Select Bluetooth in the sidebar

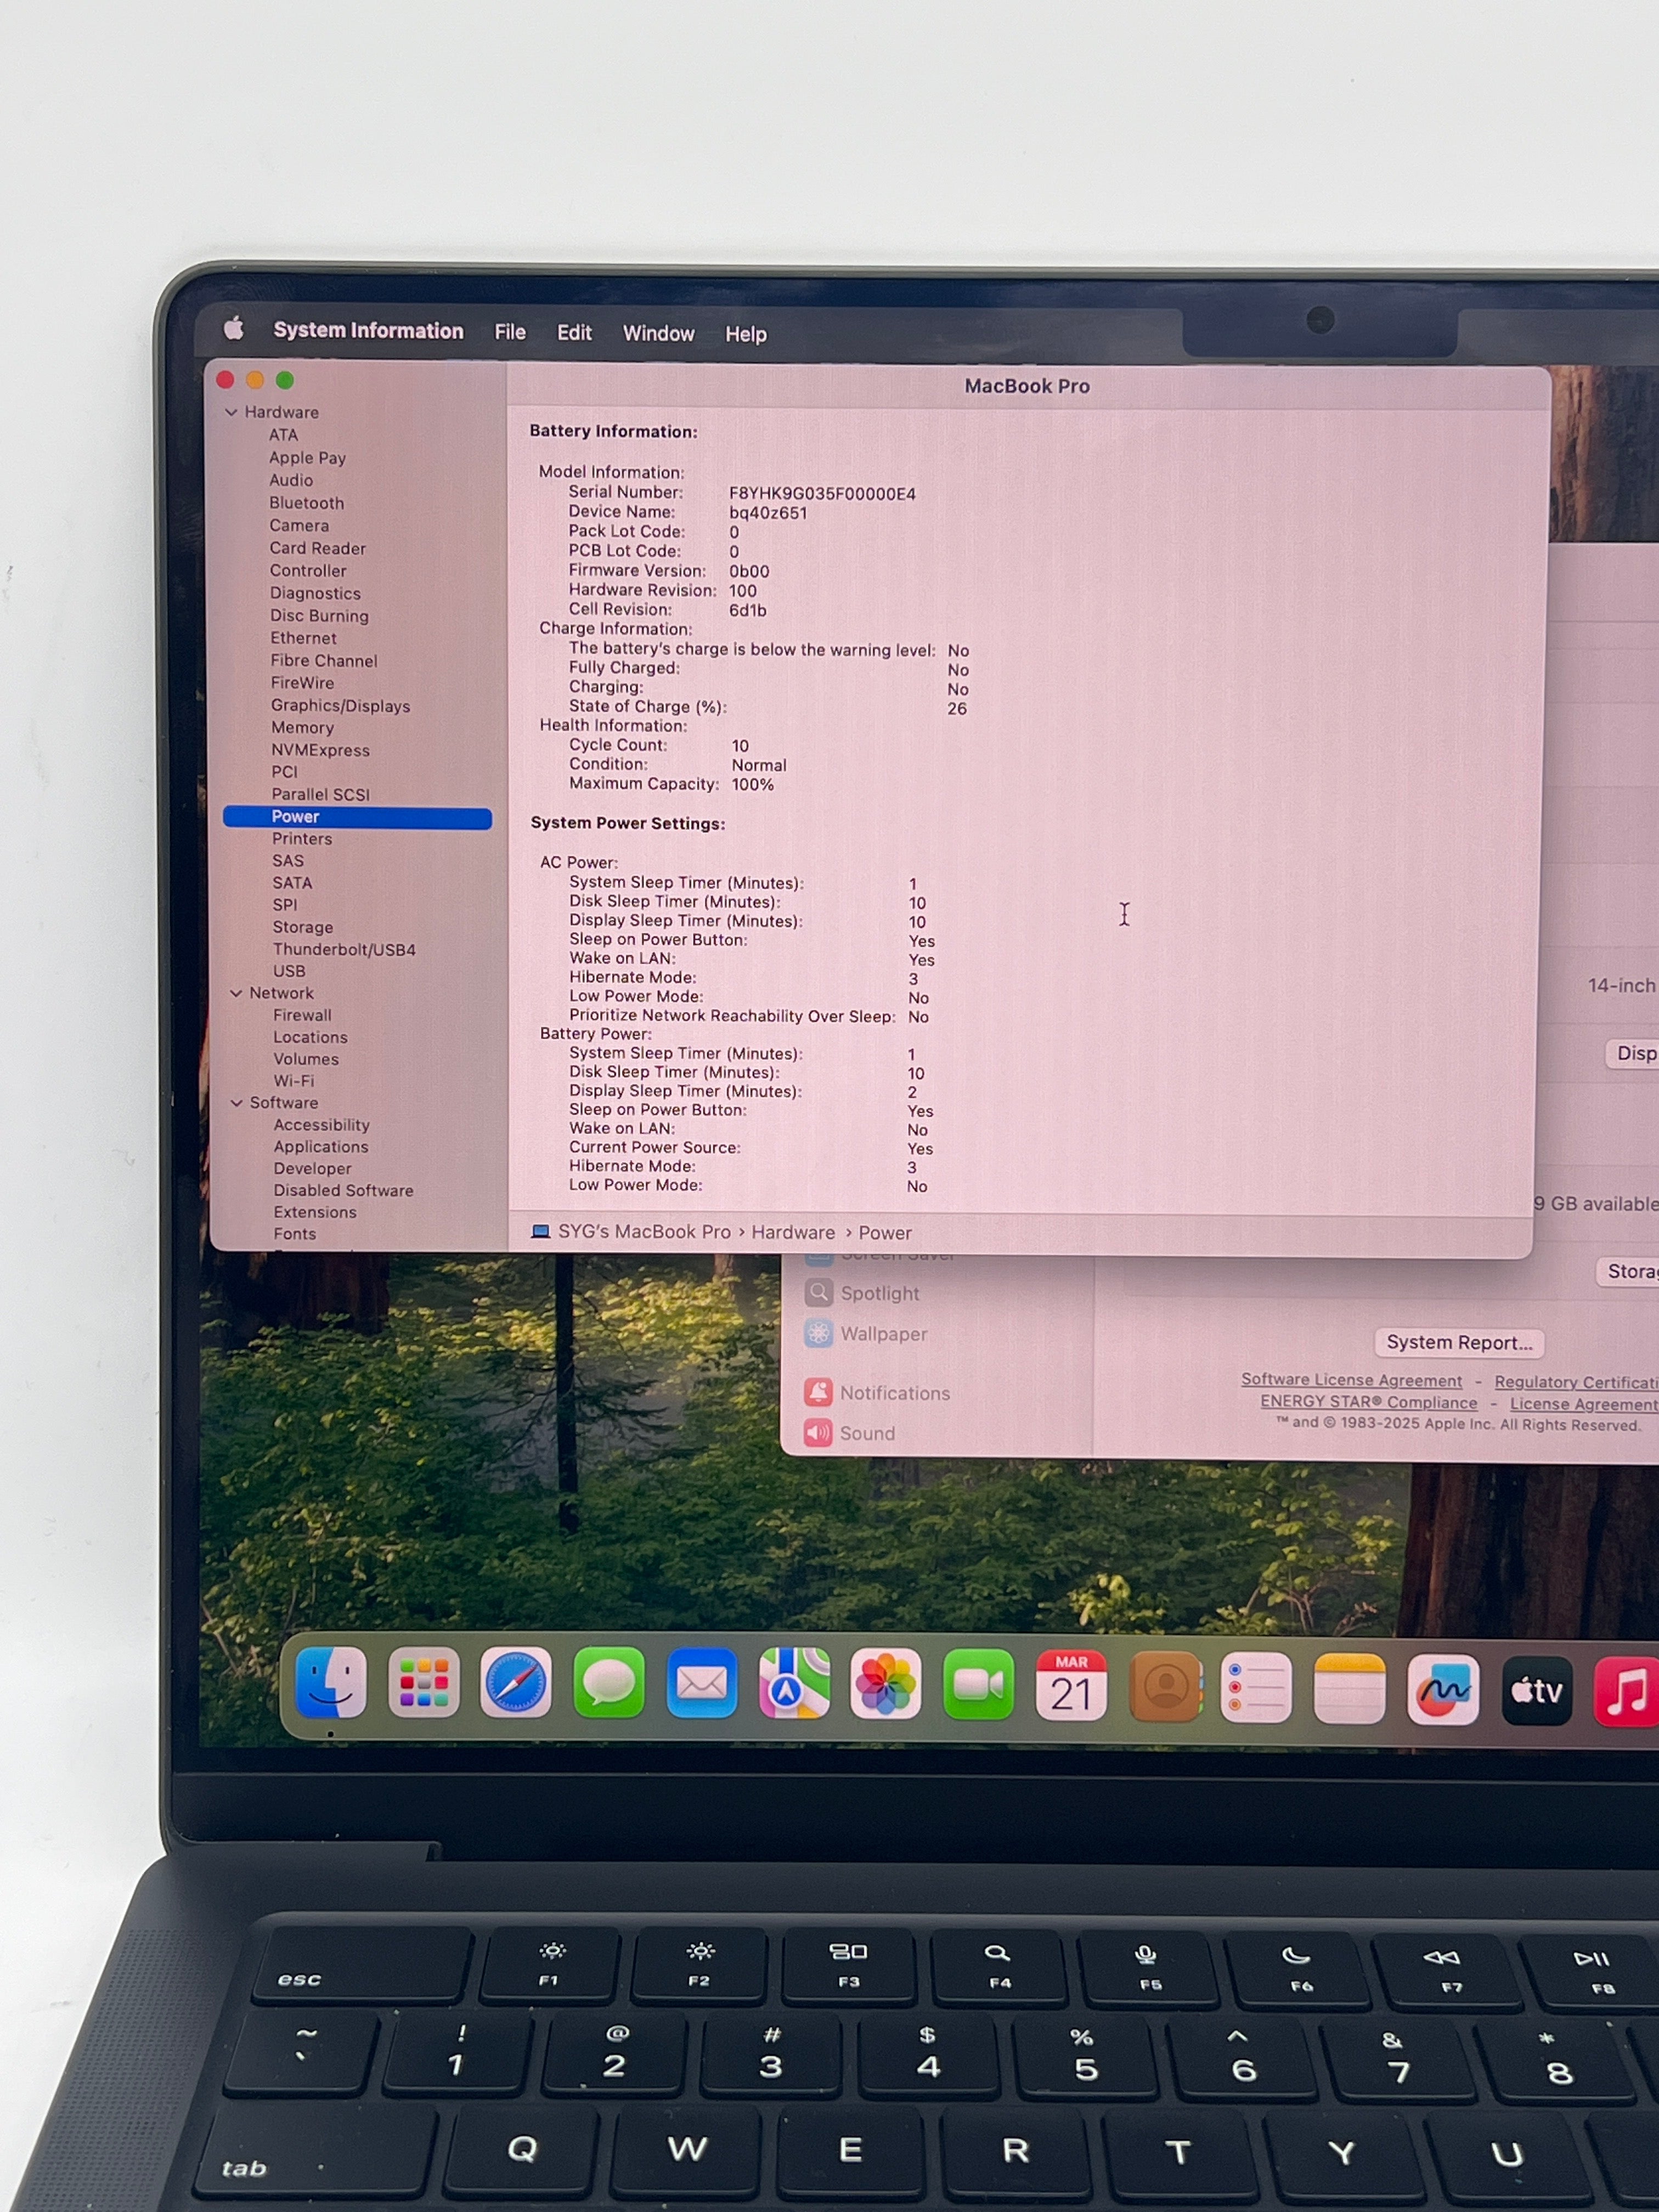[x=306, y=503]
